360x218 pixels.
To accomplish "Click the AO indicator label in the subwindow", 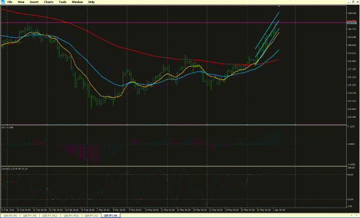I will coord(7,128).
